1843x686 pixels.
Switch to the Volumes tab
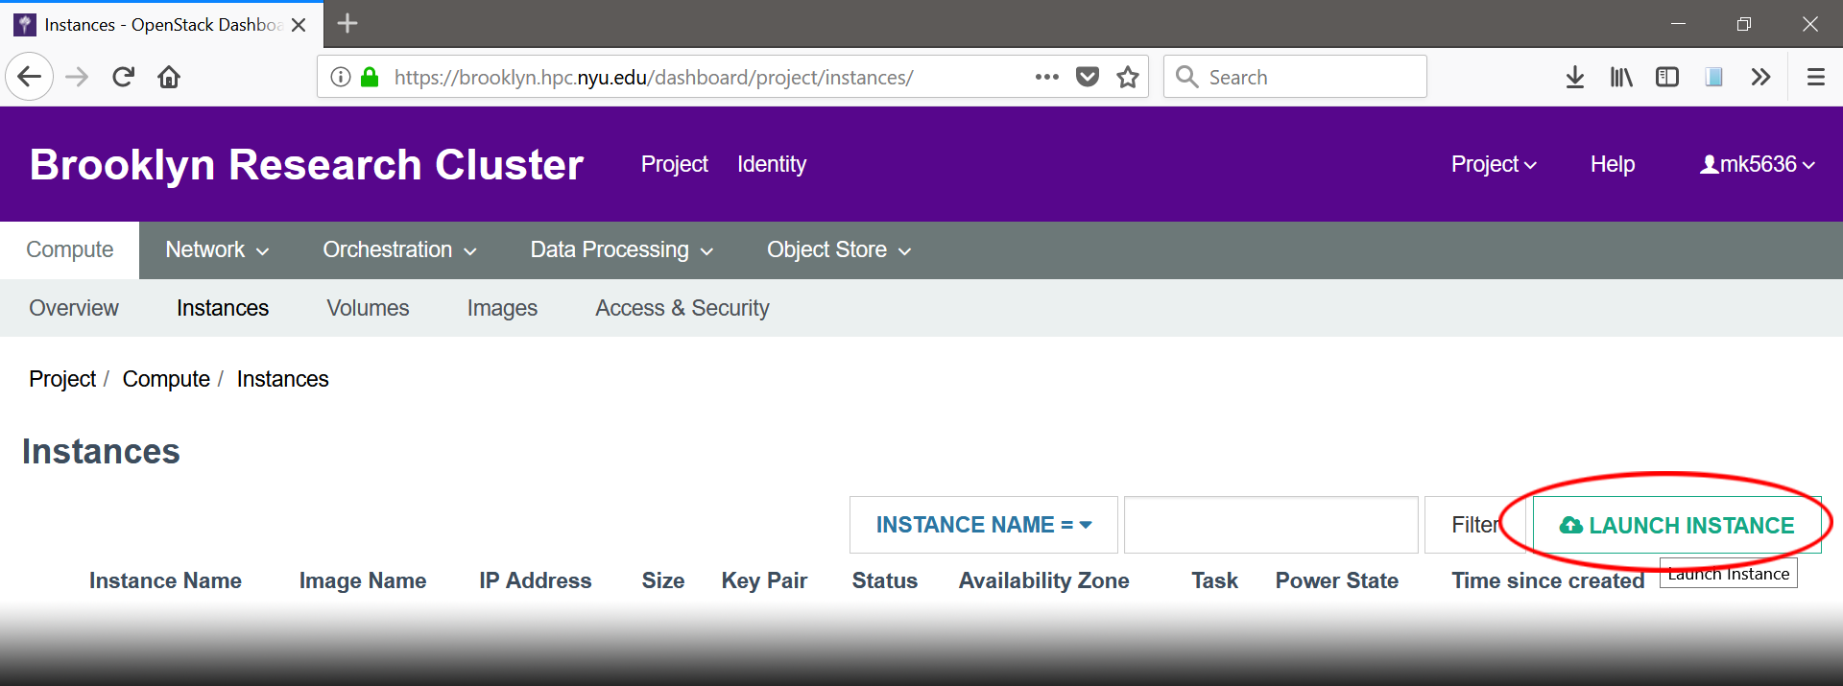[x=368, y=308]
